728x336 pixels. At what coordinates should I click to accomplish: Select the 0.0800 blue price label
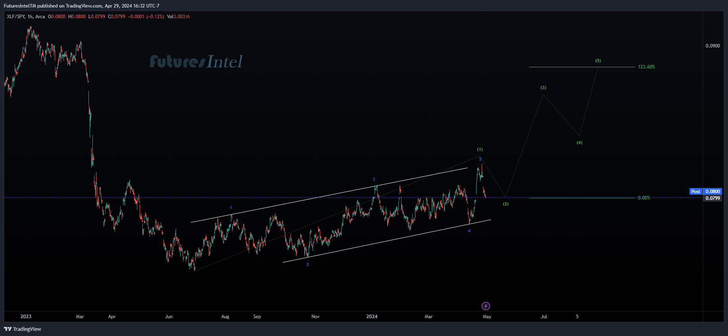713,192
